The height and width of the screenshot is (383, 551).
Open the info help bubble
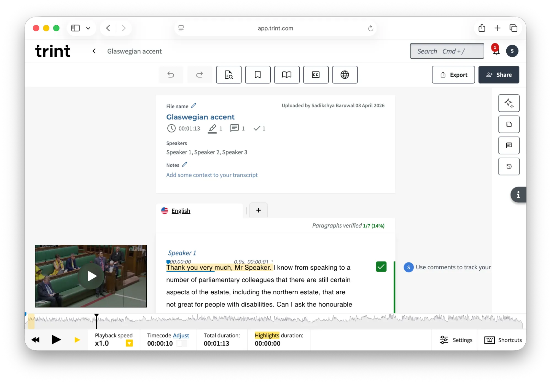[x=518, y=195]
